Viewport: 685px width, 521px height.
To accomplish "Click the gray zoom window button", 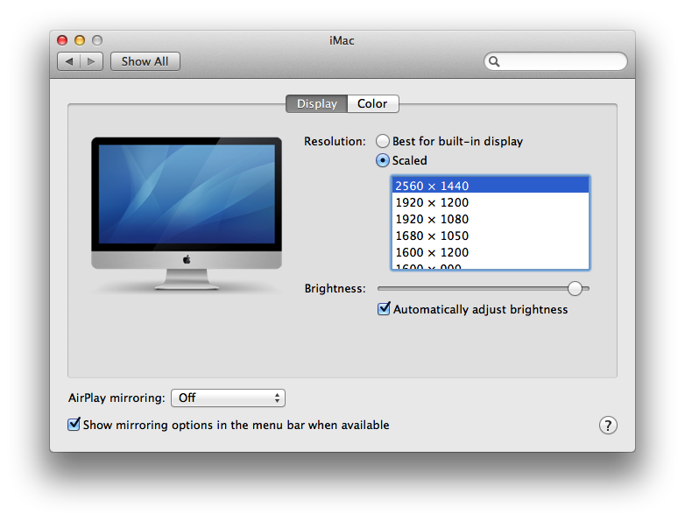I will (97, 40).
